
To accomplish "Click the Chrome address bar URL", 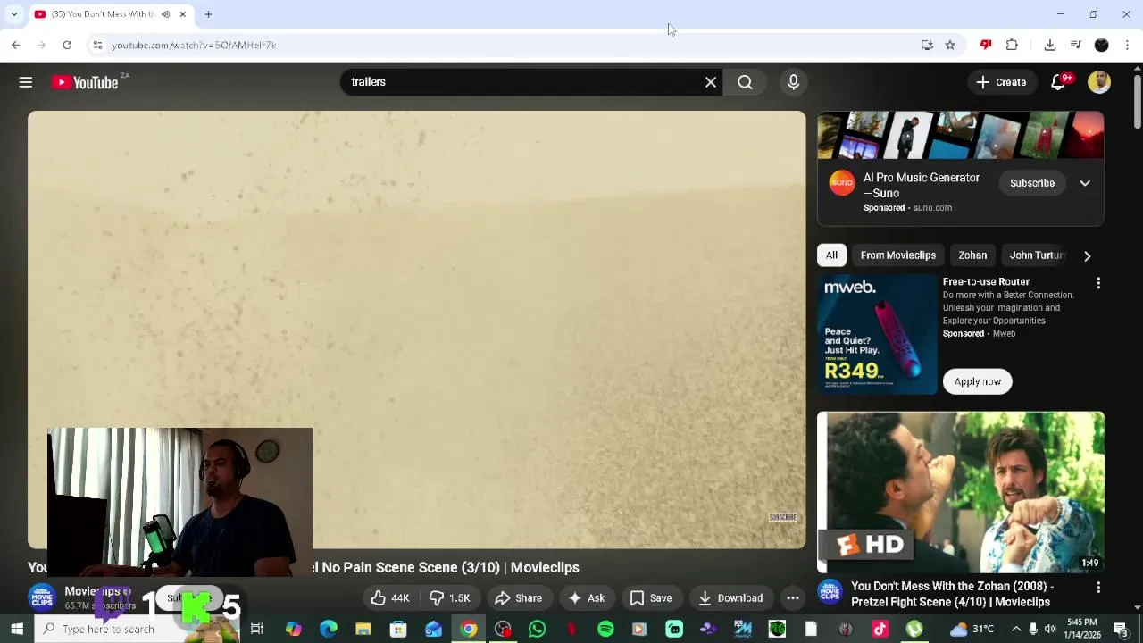I will tap(194, 45).
